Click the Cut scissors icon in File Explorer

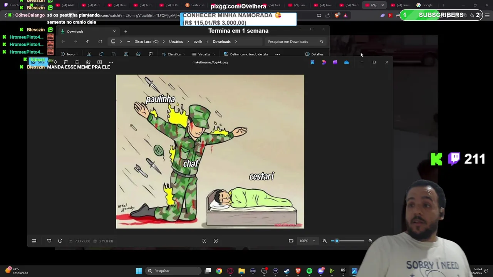pyautogui.click(x=89, y=54)
